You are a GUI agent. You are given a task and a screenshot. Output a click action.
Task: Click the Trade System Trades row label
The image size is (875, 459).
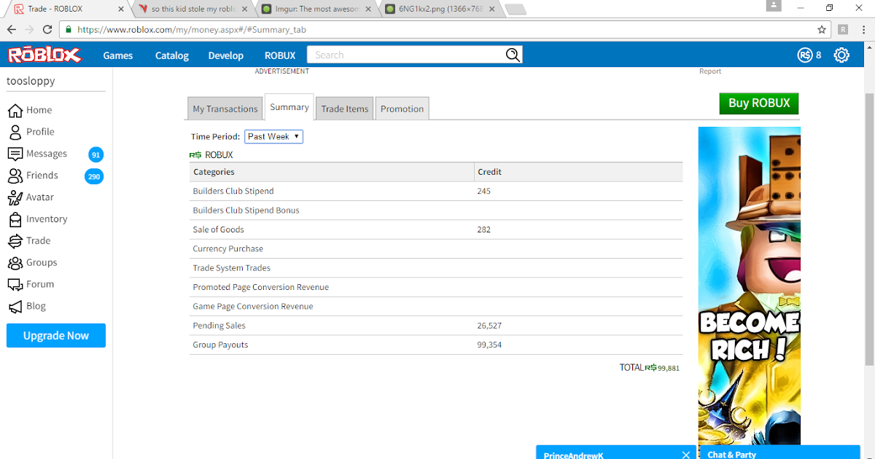232,268
